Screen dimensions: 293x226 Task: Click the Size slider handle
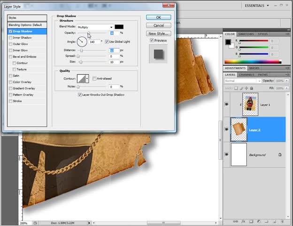[81, 62]
